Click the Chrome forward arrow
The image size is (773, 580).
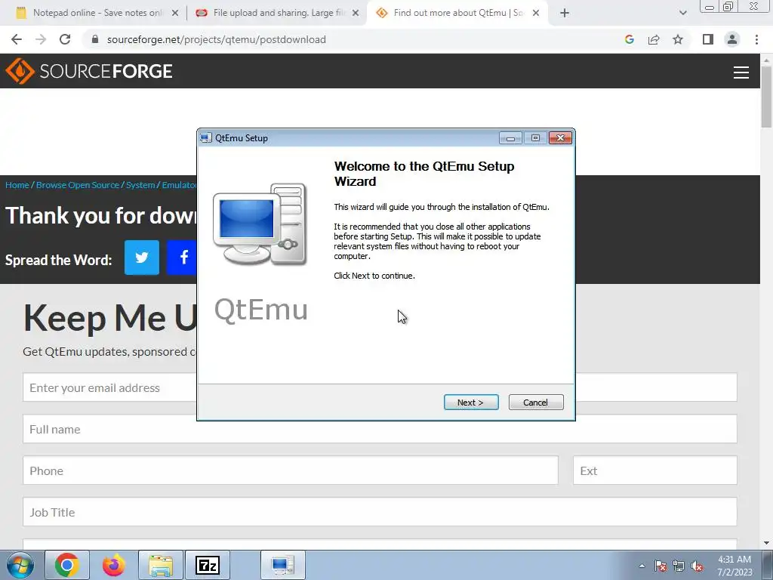(41, 39)
